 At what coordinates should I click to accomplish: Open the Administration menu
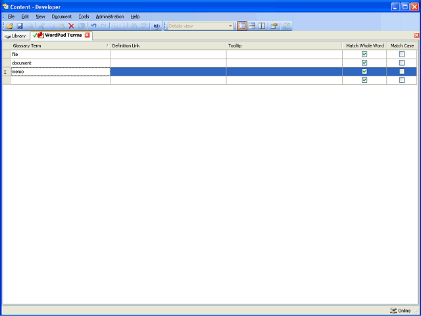tap(110, 16)
